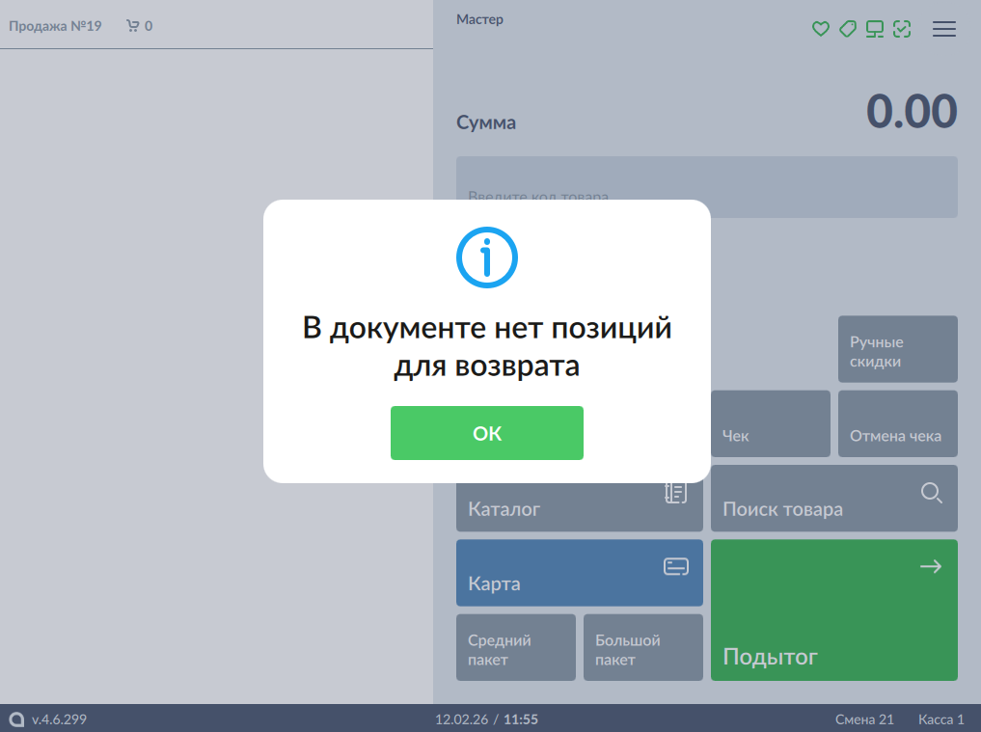This screenshot has height=732, width=981.
Task: Click the Продажа №19 document title
Action: (55, 26)
